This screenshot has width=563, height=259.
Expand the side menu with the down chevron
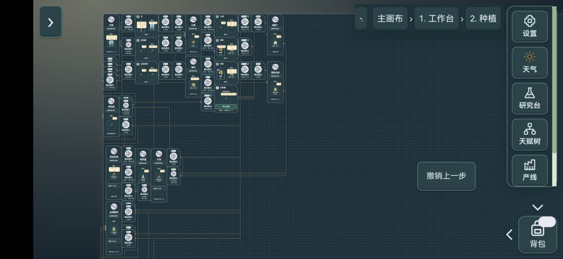537,208
